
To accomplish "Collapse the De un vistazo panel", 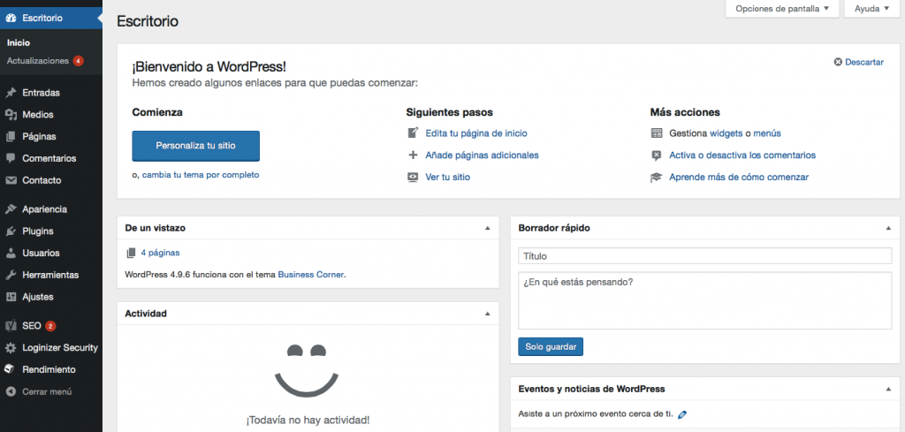I will (487, 228).
